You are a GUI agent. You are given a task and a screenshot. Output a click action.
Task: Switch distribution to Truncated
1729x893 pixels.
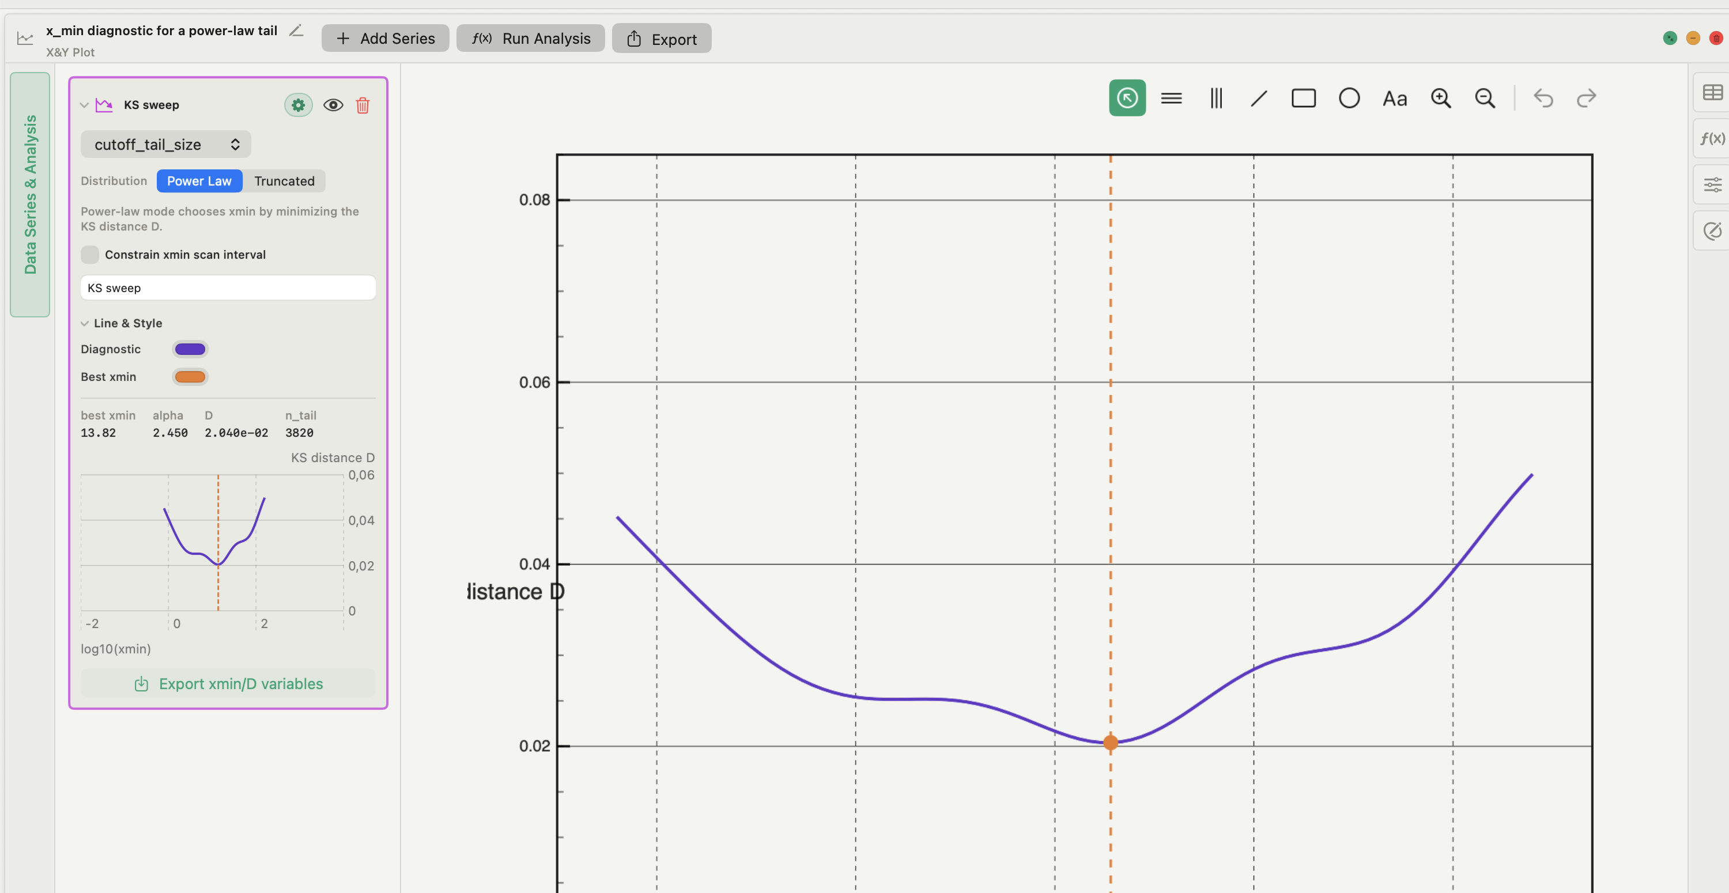pos(284,180)
